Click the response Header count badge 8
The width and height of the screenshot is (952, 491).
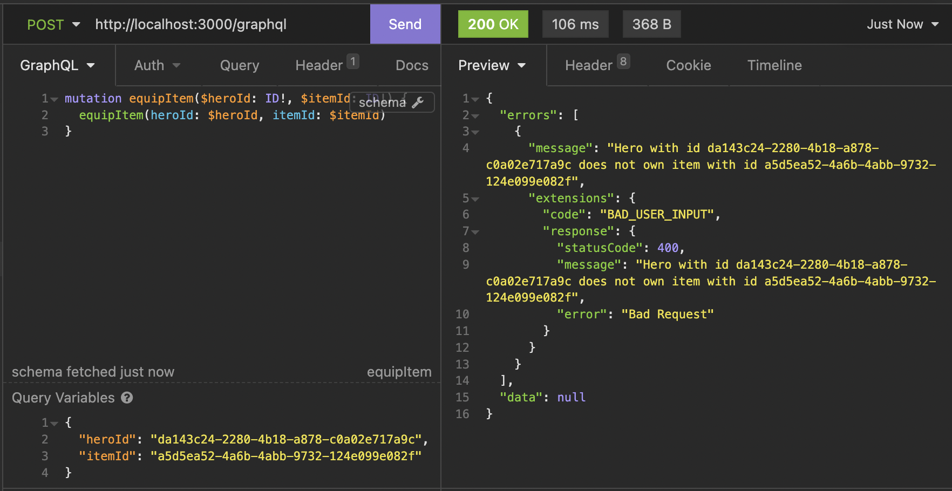point(623,62)
